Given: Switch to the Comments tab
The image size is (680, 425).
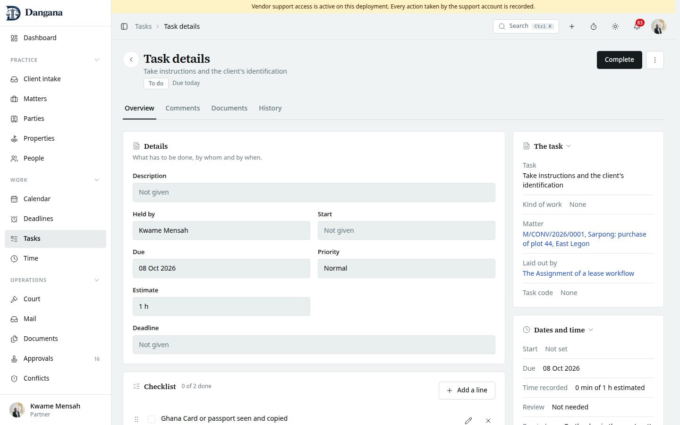Looking at the screenshot, I should [x=183, y=108].
